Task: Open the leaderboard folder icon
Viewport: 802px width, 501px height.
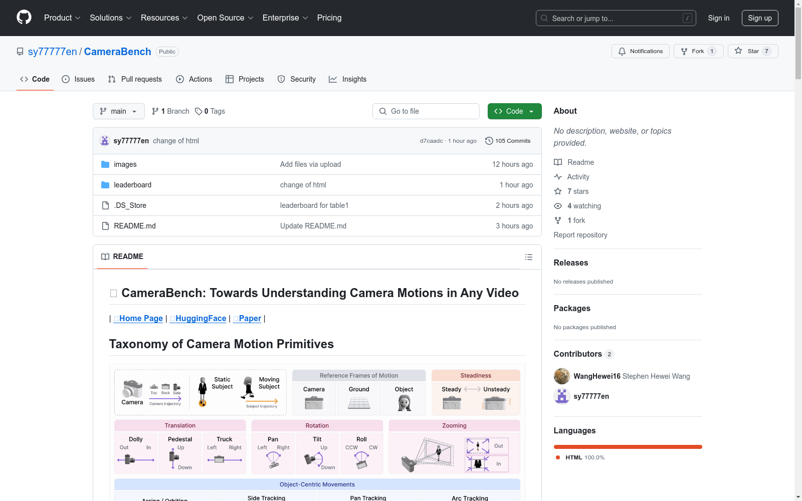Action: point(105,185)
